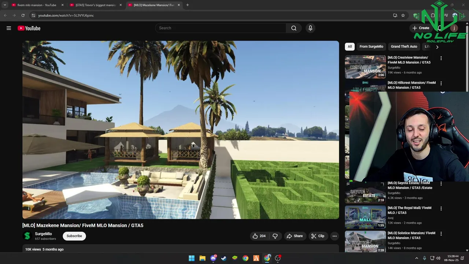This screenshot has height=264, width=469.
Task: Open volume control in system tray
Action: click(438, 258)
